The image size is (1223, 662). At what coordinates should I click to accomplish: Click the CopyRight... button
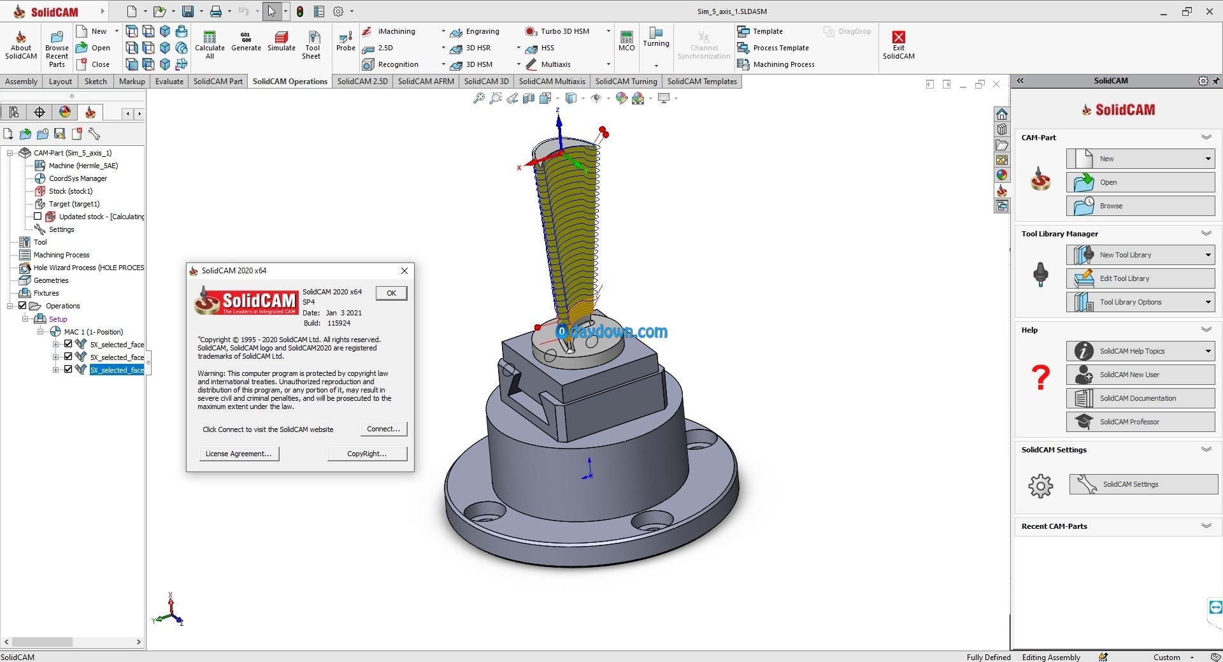[x=367, y=454]
